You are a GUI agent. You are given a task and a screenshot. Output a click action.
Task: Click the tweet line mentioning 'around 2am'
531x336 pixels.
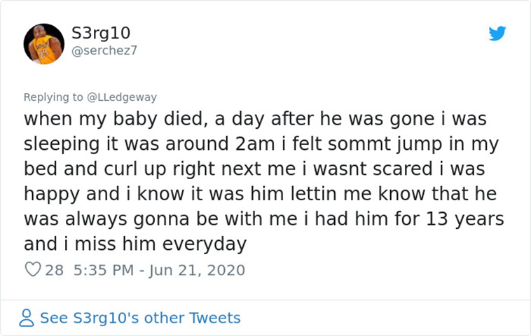(261, 144)
